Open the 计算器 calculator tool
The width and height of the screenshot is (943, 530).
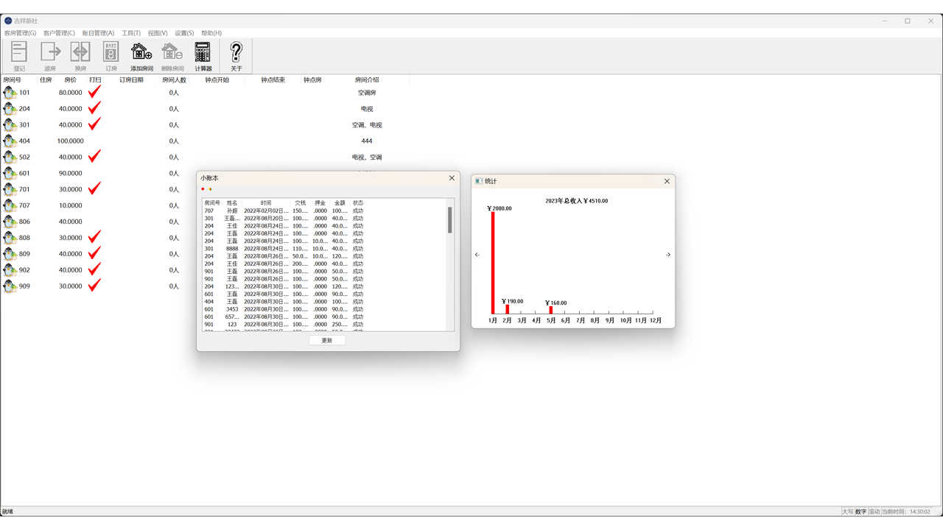pos(203,52)
